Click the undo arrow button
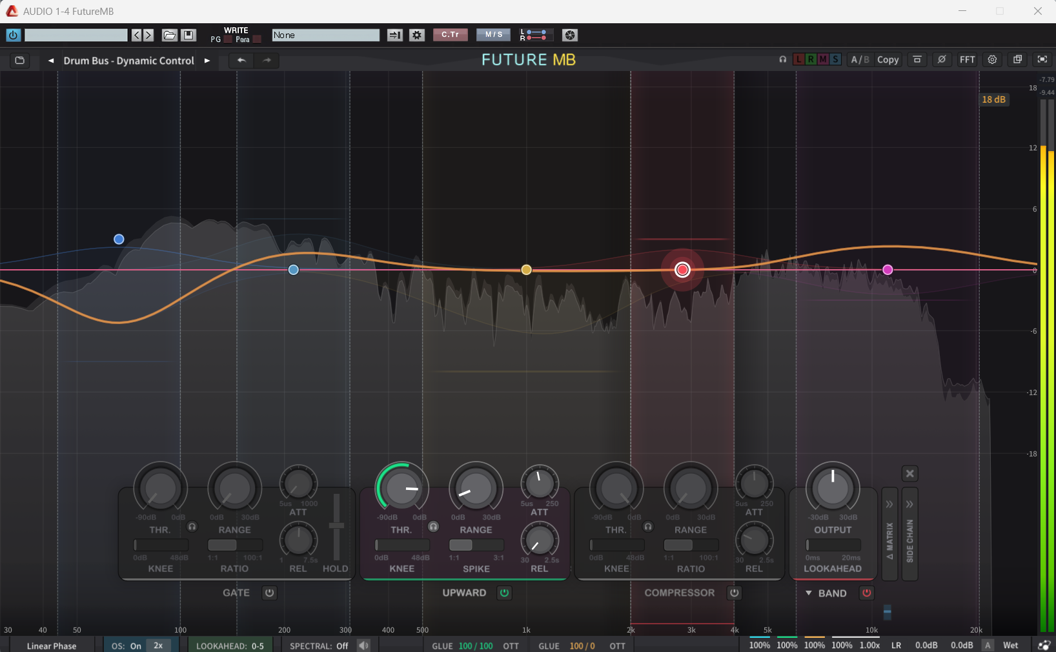Viewport: 1056px width, 652px height. pos(241,60)
